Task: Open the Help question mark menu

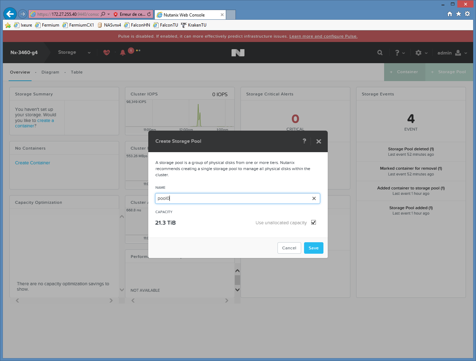Action: point(400,53)
